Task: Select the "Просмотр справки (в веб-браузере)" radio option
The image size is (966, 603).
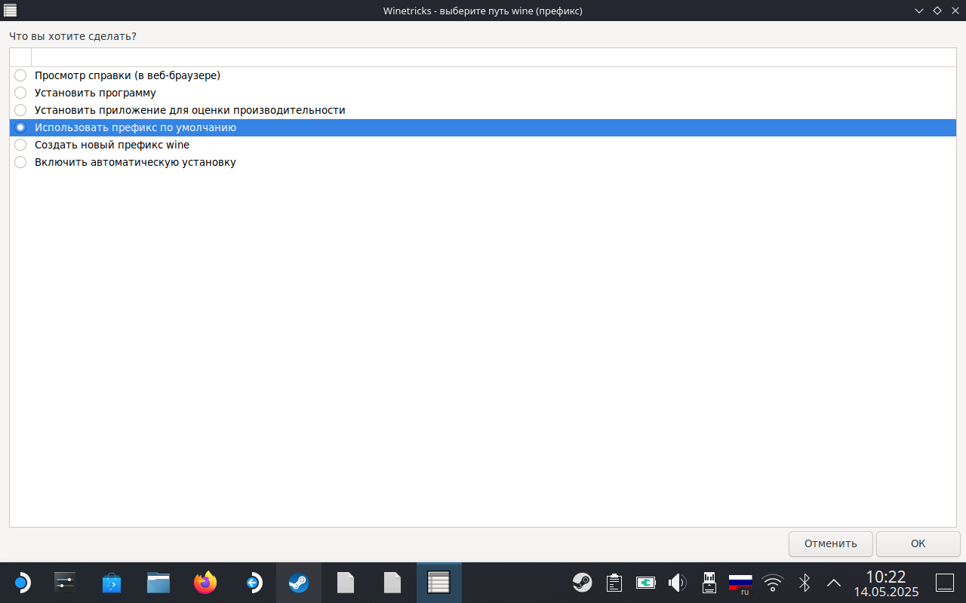Action: [x=20, y=75]
